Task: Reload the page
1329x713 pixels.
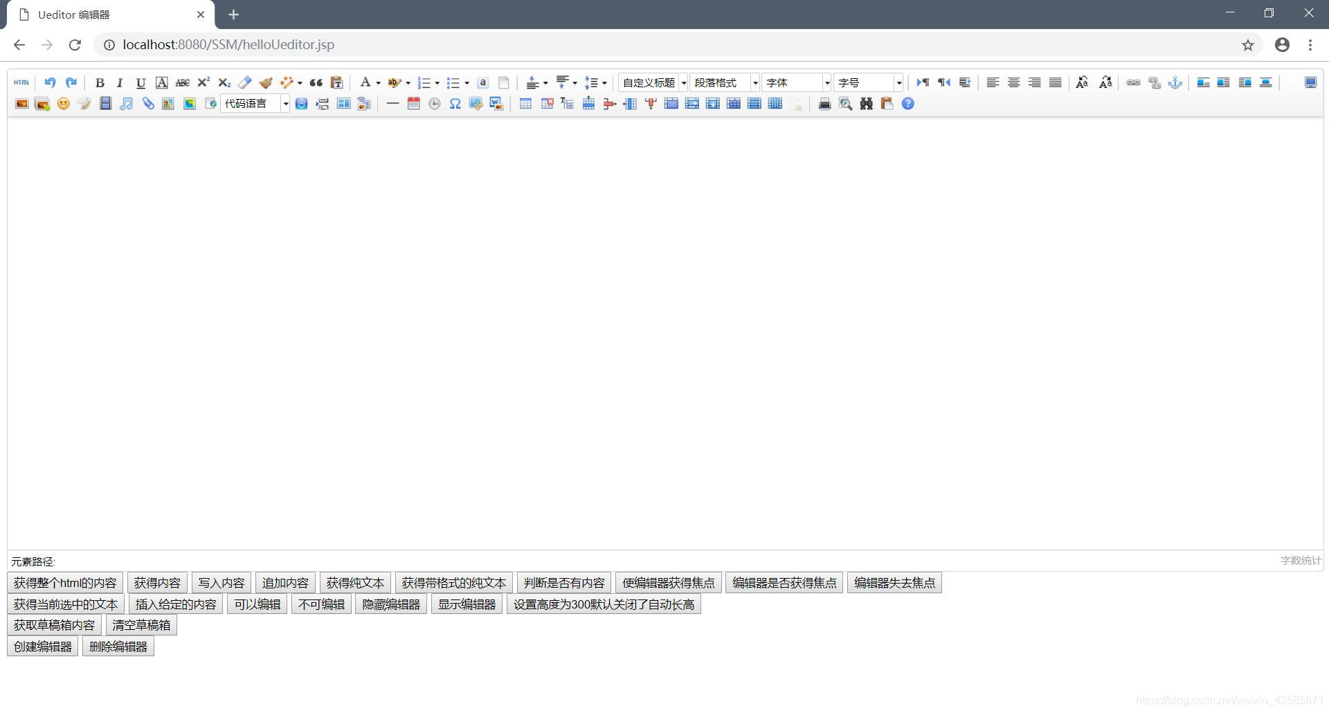Action: click(x=75, y=45)
